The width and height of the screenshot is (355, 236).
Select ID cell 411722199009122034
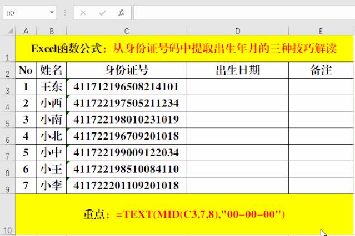pos(127,153)
